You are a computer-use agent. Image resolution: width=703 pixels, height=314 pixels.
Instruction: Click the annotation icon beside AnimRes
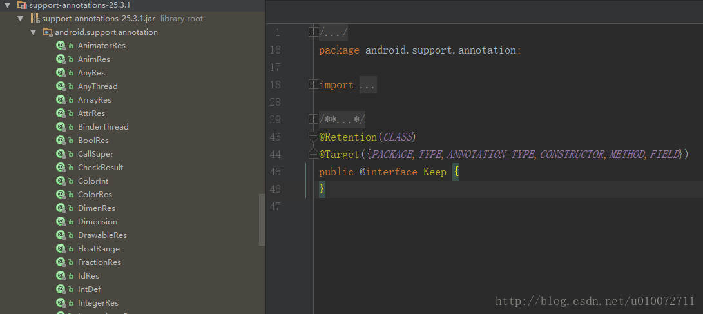(x=61, y=59)
